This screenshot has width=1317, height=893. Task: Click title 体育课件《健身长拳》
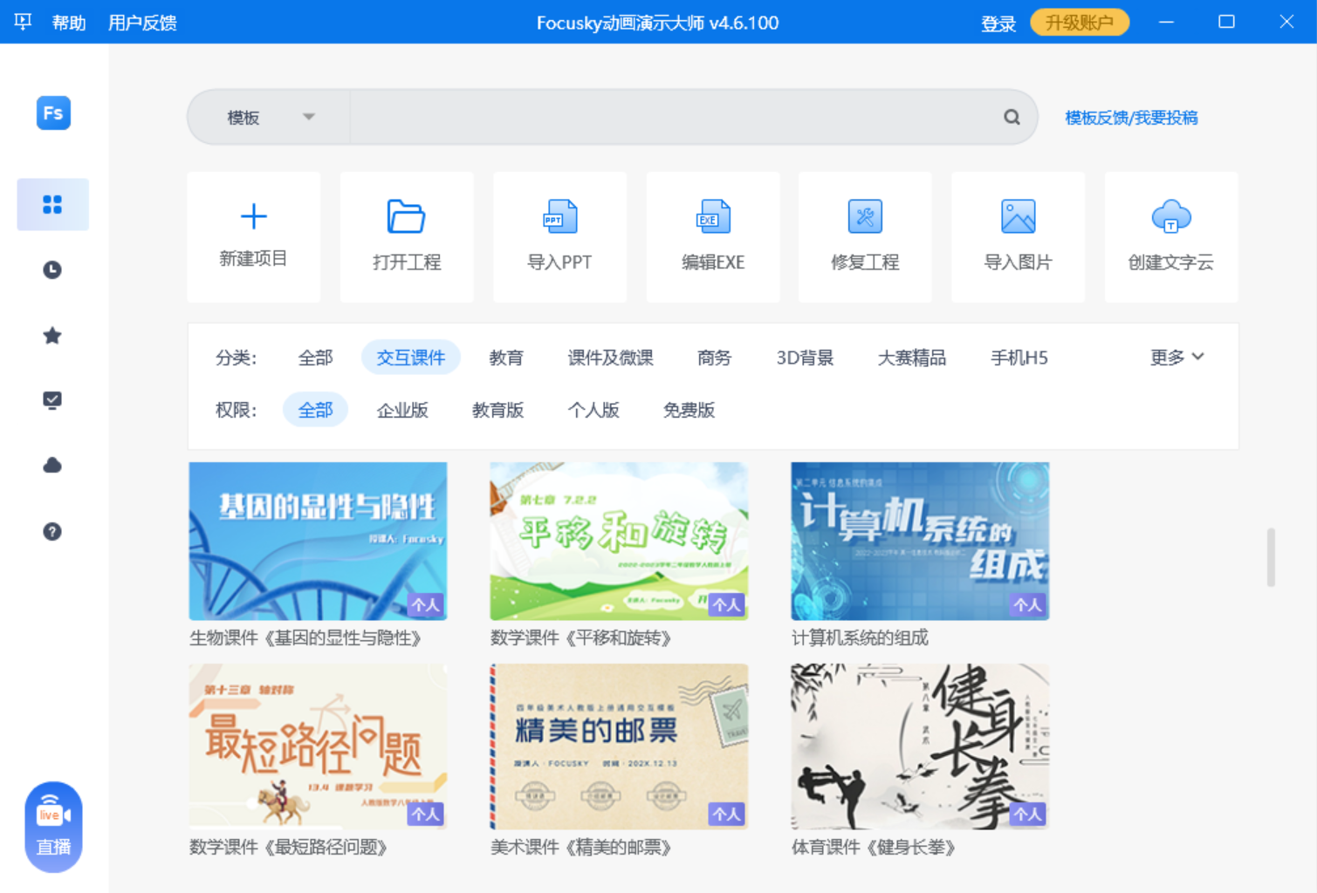click(x=874, y=848)
